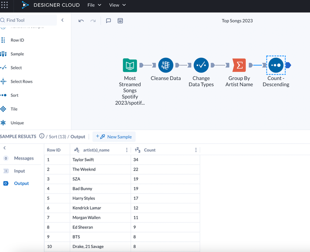
Task: Add a comment with the speech bubble icon
Action: [x=108, y=21]
